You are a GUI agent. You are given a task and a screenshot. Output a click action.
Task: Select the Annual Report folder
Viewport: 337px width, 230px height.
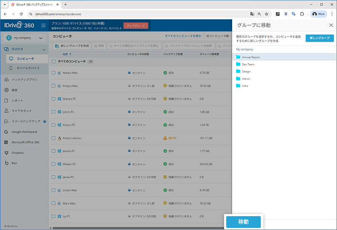[251, 57]
